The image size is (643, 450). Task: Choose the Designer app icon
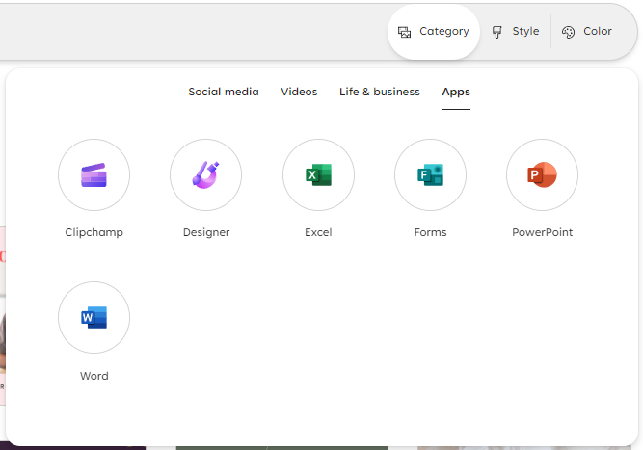coord(206,175)
